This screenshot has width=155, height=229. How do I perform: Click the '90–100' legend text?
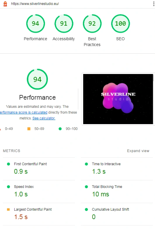point(72,129)
